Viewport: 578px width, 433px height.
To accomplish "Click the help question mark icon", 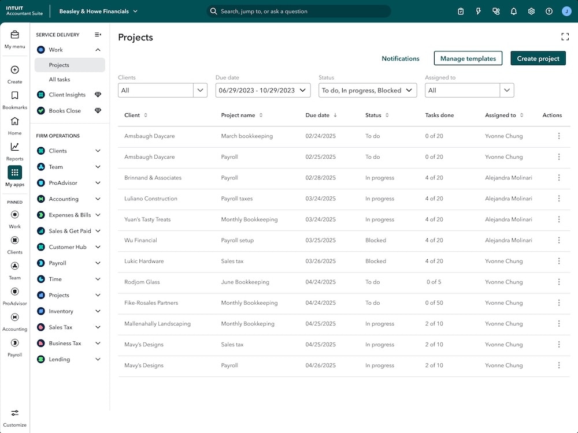I will (x=549, y=10).
